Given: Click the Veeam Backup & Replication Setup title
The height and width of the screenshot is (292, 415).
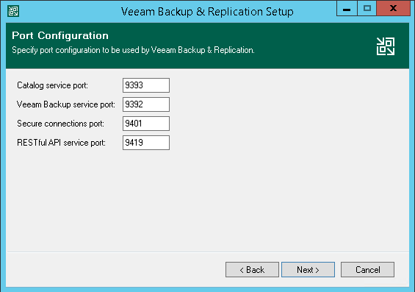Looking at the screenshot, I should click(x=207, y=12).
